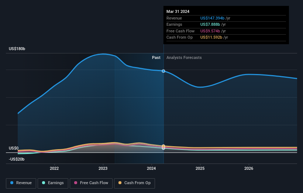Click the tooltip Cash From Op row label
303x193 pixels.
coord(179,38)
